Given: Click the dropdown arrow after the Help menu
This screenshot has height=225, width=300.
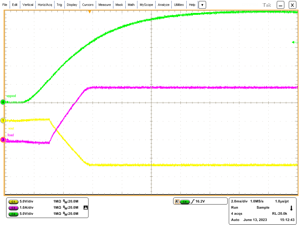Looking at the screenshot, I should click(x=202, y=5).
